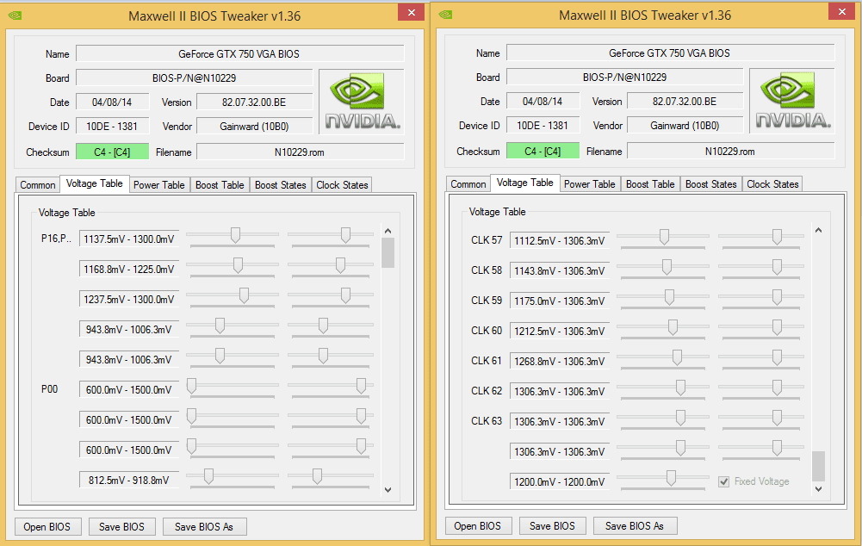Click the scrollbar thumb in right Voltage Table
This screenshot has width=862, height=546.
click(819, 466)
